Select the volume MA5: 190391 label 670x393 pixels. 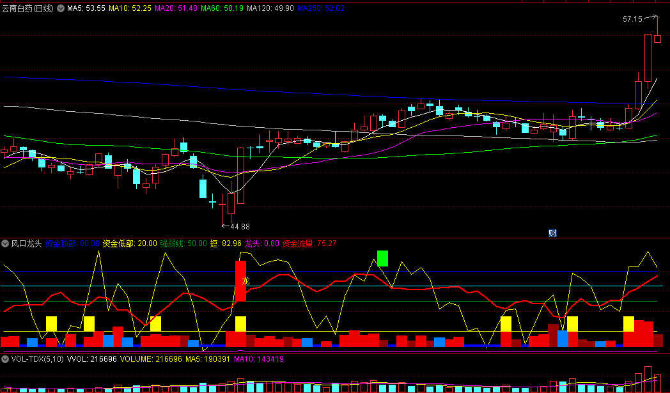point(208,359)
